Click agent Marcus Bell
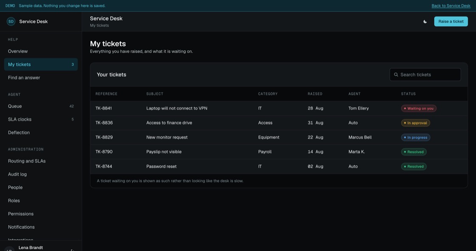Screen dimensions: 476x251 360,137
